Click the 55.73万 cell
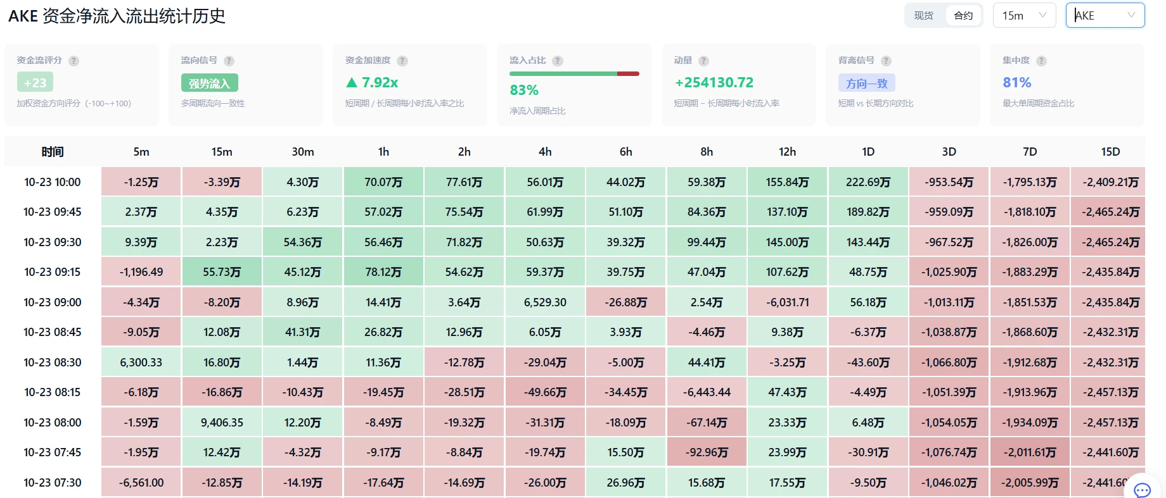The image size is (1166, 498). 222,272
